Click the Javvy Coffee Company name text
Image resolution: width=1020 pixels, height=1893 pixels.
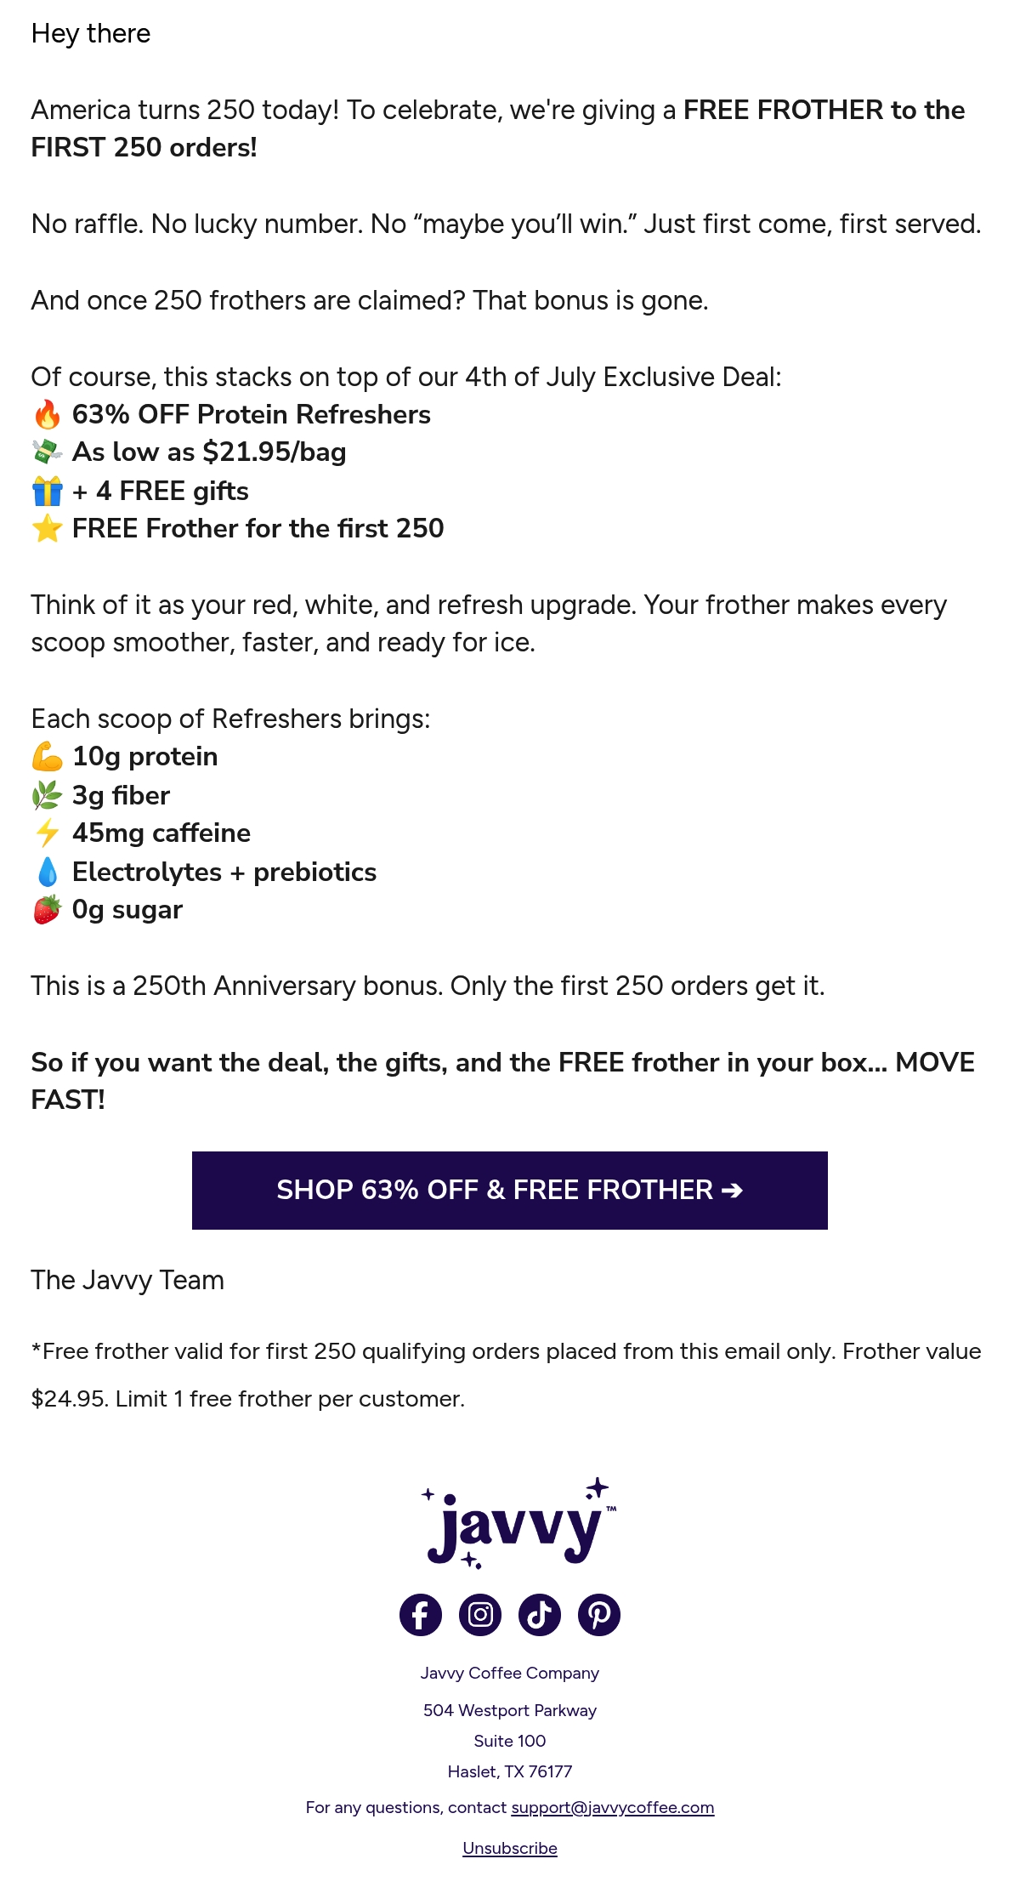[510, 1673]
